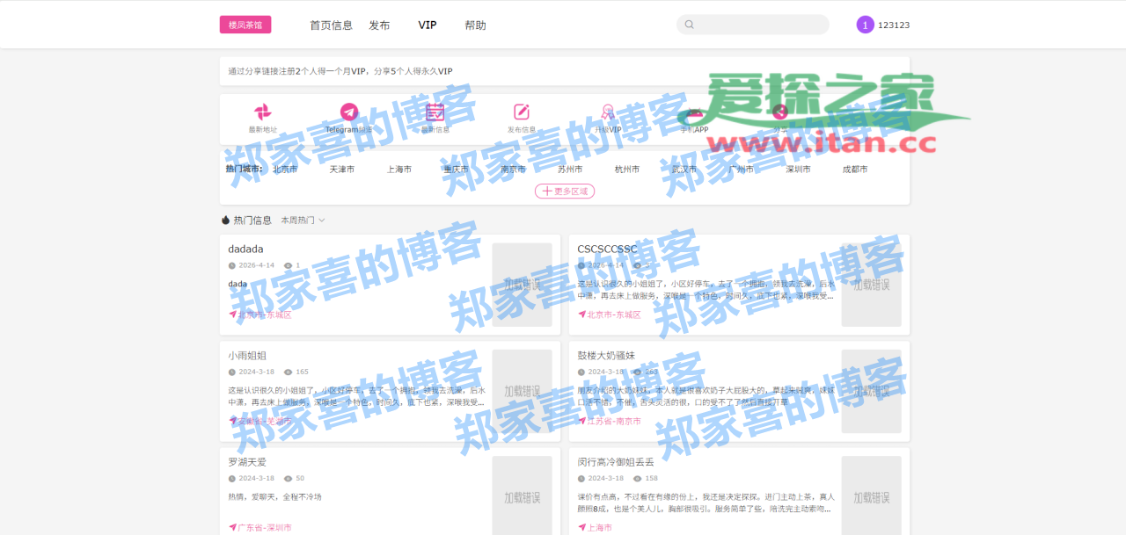The height and width of the screenshot is (535, 1126).
Task: Click location arrow icon before 北京市-东城区 on dadada
Action: point(233,314)
